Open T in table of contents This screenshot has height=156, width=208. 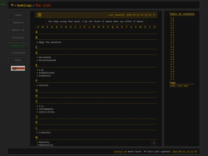[173, 64]
